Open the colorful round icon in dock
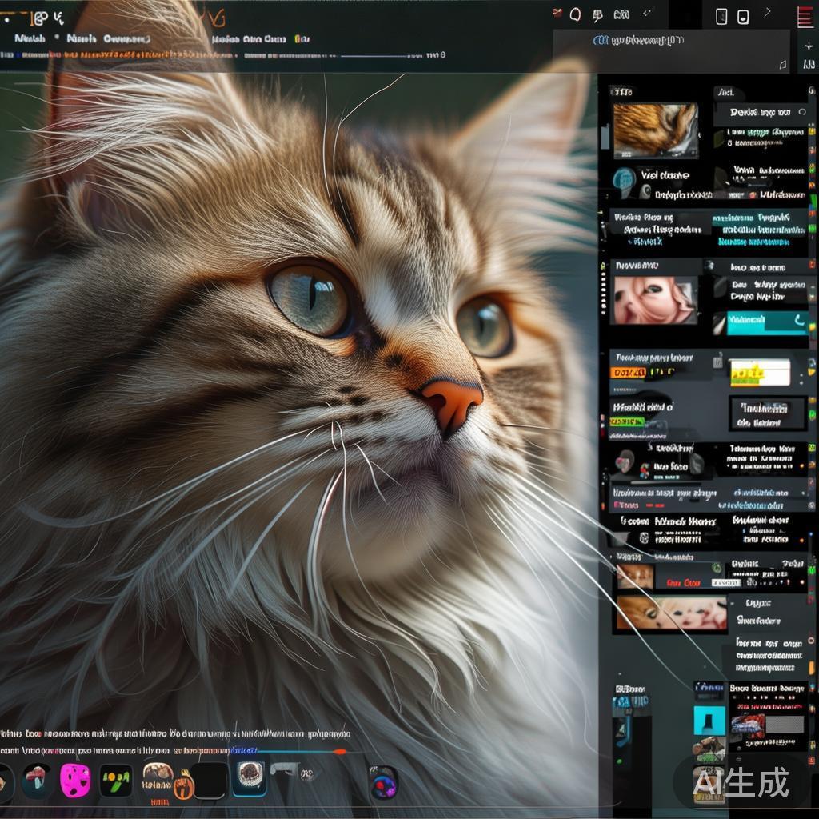 coord(383,782)
